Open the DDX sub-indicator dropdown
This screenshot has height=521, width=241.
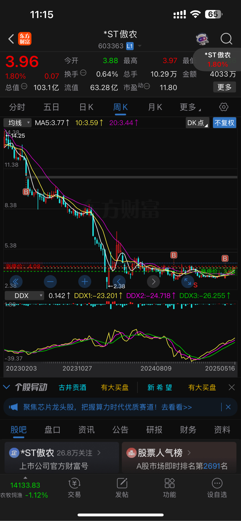tap(24, 296)
